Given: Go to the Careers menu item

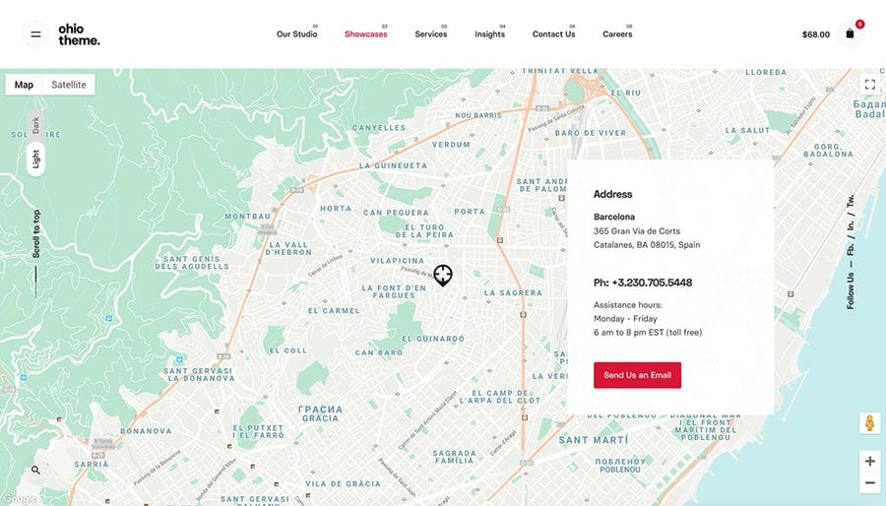Looking at the screenshot, I should pos(617,34).
